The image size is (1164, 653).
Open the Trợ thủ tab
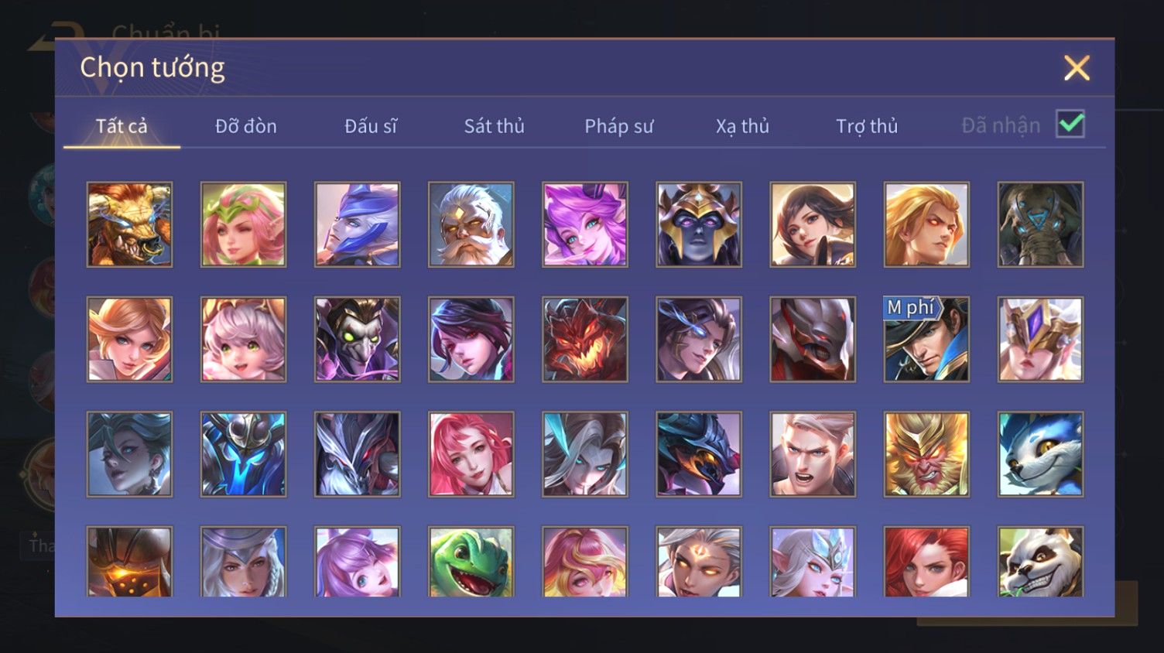click(x=867, y=125)
